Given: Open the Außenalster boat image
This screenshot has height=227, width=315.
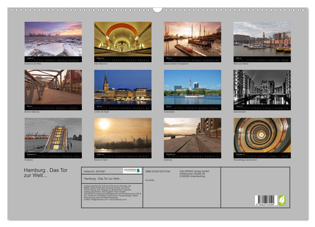Looking at the screenshot, I should pos(192,87).
